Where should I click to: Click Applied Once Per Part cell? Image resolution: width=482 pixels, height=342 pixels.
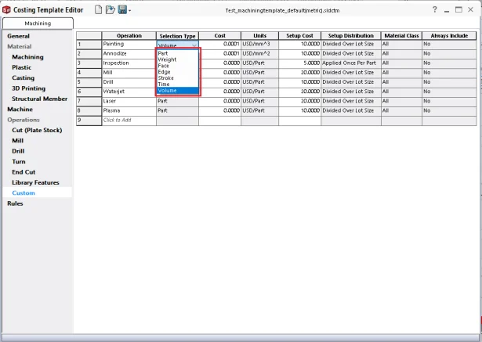[351, 63]
